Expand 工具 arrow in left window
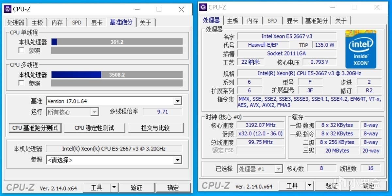The width and height of the screenshot is (392, 196). tap(113, 188)
